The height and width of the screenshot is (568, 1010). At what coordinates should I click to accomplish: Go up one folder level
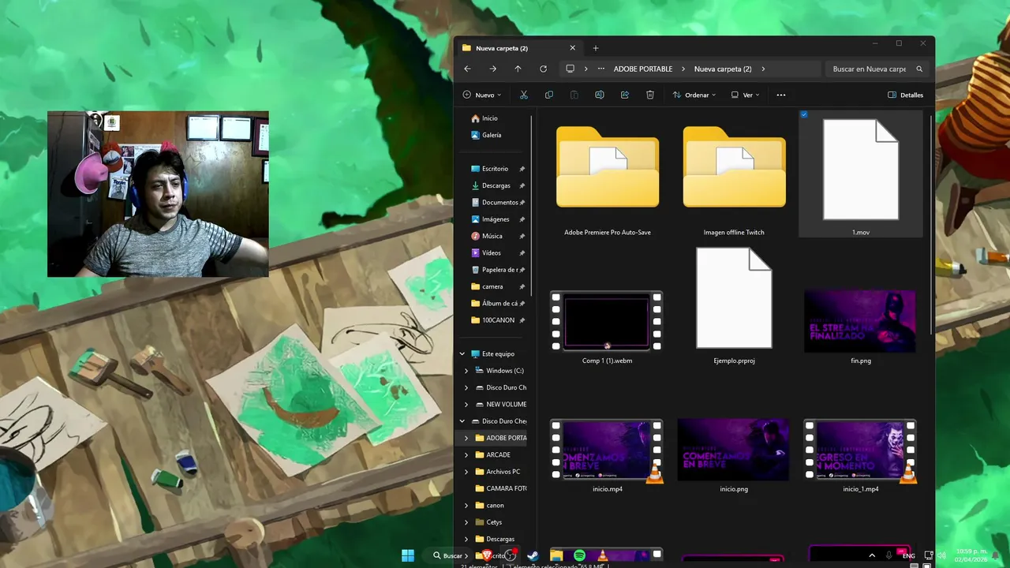click(518, 69)
